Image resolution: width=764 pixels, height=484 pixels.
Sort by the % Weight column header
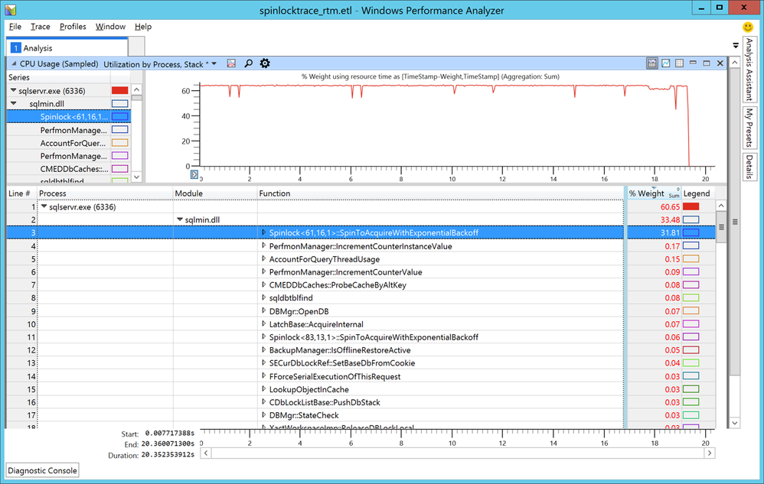654,193
